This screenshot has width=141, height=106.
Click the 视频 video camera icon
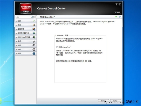click(x=34, y=41)
